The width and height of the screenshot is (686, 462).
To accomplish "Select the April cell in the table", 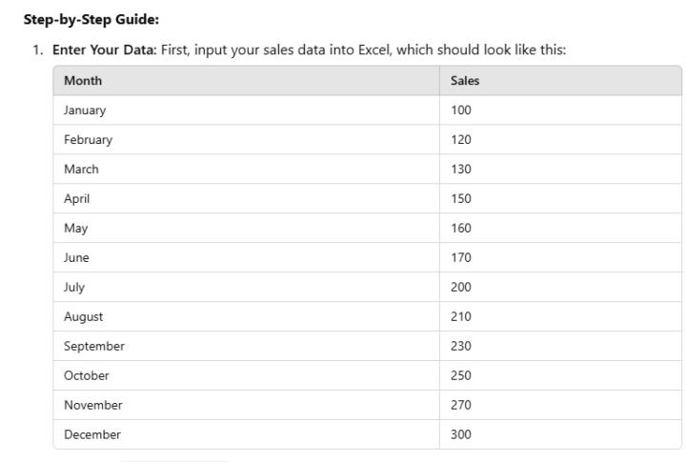I will pyautogui.click(x=76, y=199).
